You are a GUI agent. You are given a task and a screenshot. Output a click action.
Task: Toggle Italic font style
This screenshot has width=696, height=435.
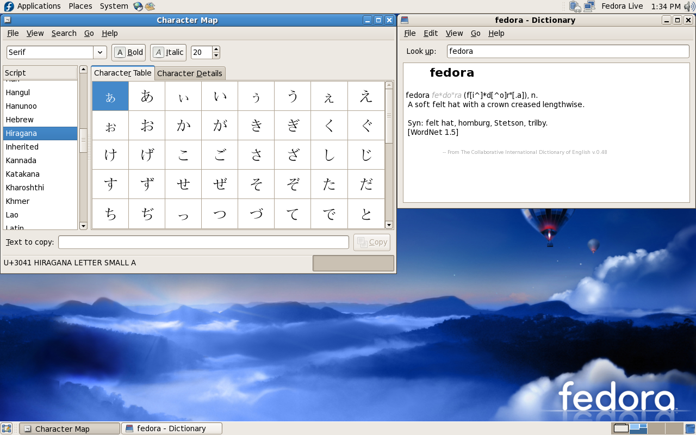tap(169, 52)
